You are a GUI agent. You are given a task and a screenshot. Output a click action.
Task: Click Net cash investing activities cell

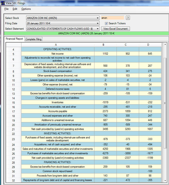coord(58,158)
